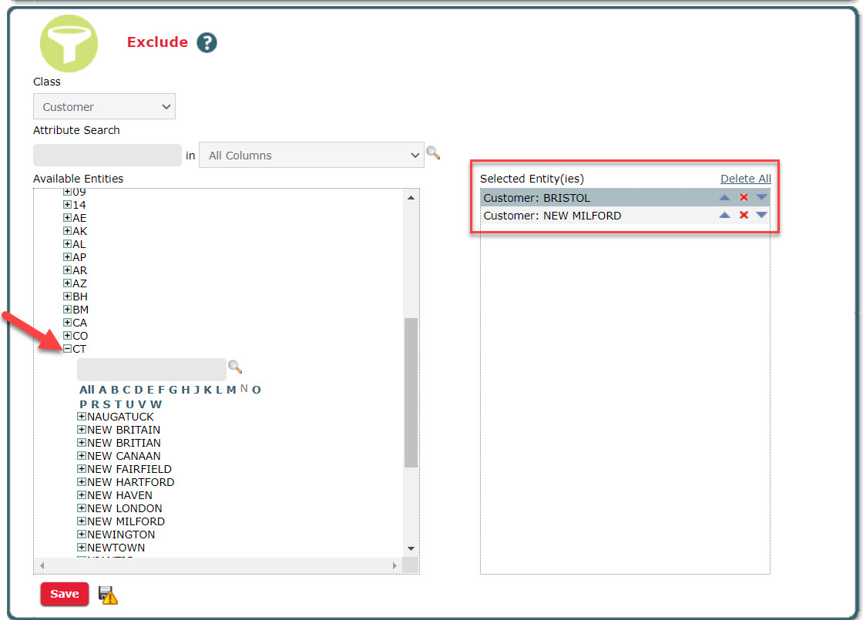
Task: Click the Available Entities vertical scrollbar thumb
Action: coord(411,391)
